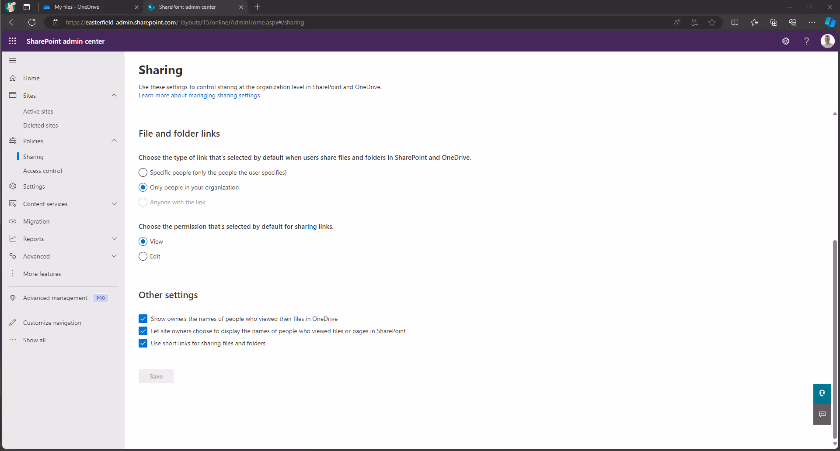This screenshot has height=451, width=840.
Task: Uncheck Use short links for sharing
Action: tap(143, 343)
